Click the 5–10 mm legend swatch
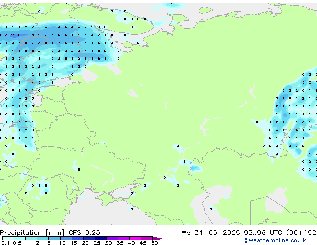 [55, 238]
